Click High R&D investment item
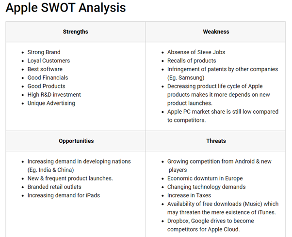 (54, 95)
